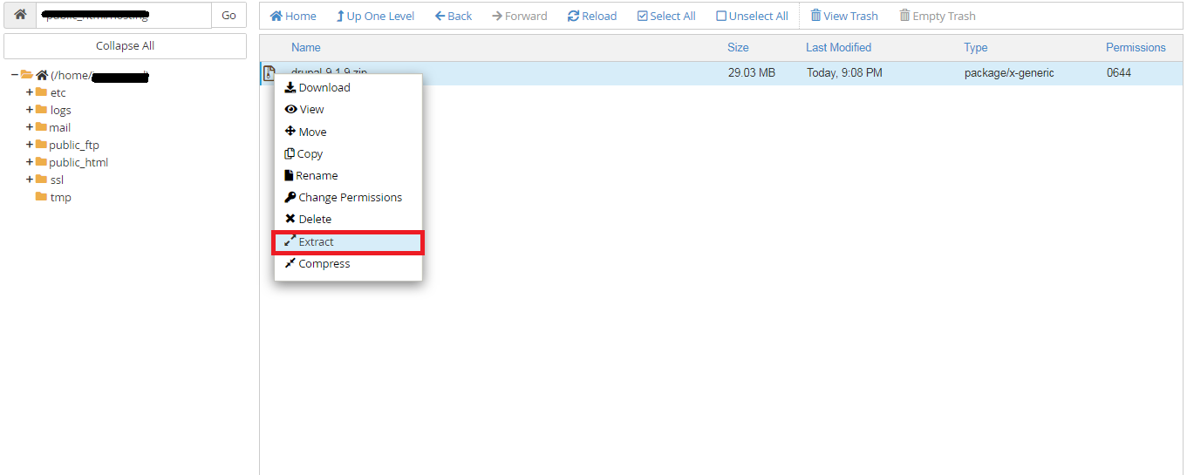The width and height of the screenshot is (1187, 475).
Task: Click 0644 permissions value
Action: click(x=1119, y=73)
